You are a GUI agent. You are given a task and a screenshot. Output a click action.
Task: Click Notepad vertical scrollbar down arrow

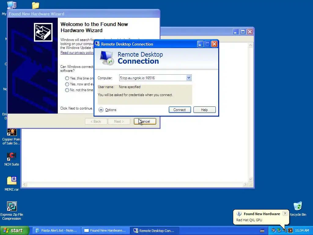[x=251, y=179]
